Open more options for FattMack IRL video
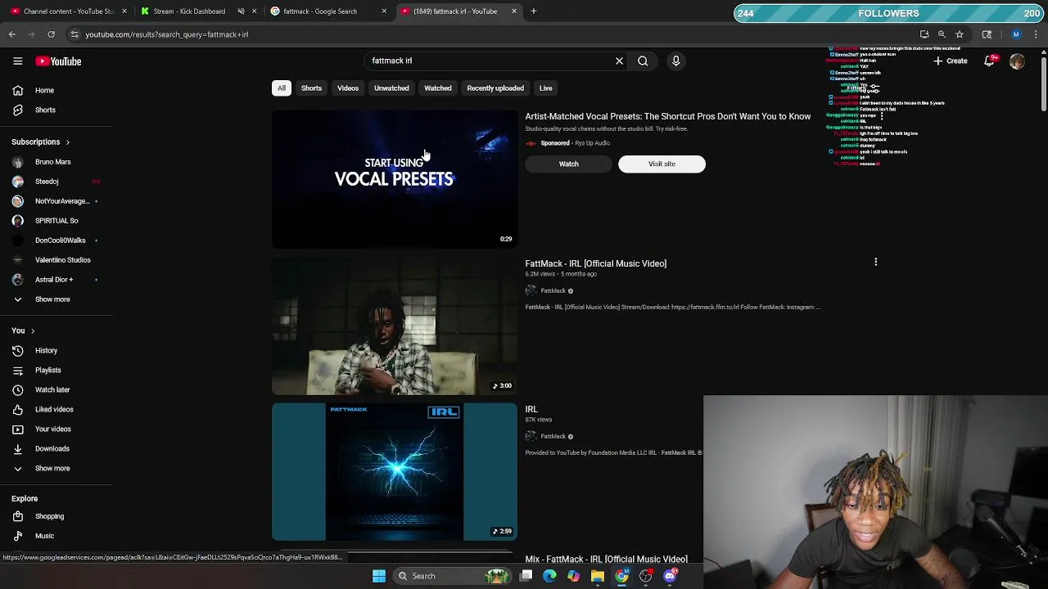 [x=875, y=263]
